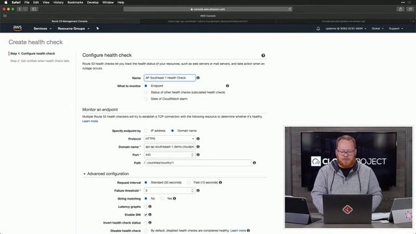Open the Support dropdown menu

pos(396,29)
